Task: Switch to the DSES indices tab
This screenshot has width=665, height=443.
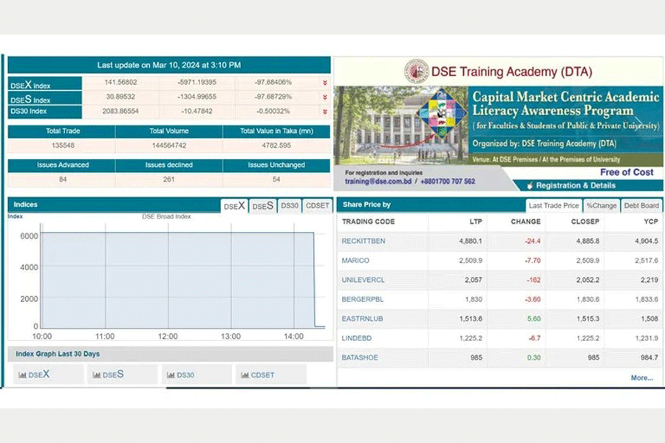Action: pyautogui.click(x=262, y=206)
